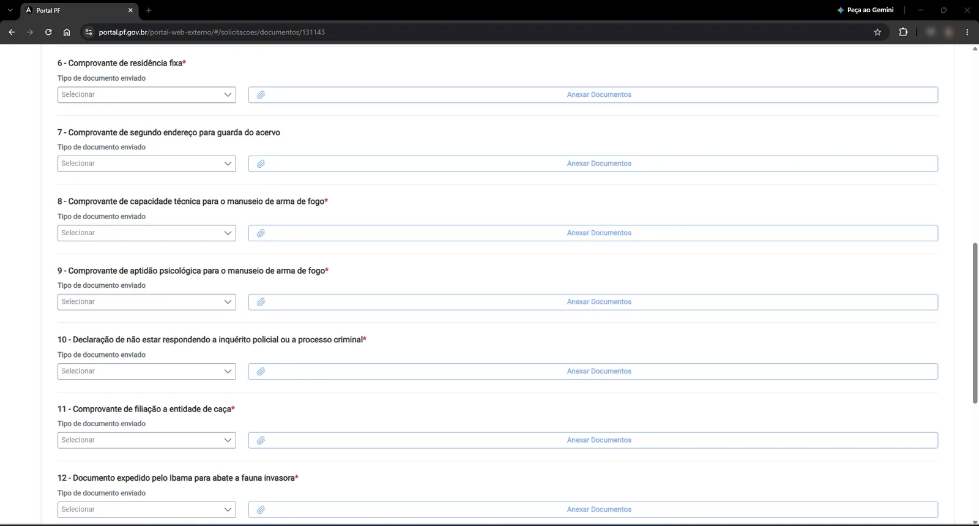Click paperclip icon for capacidade técnica row
This screenshot has width=979, height=526.
coord(261,233)
